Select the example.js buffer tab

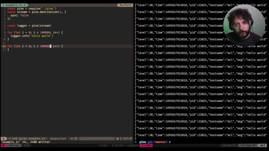(x=14, y=5)
